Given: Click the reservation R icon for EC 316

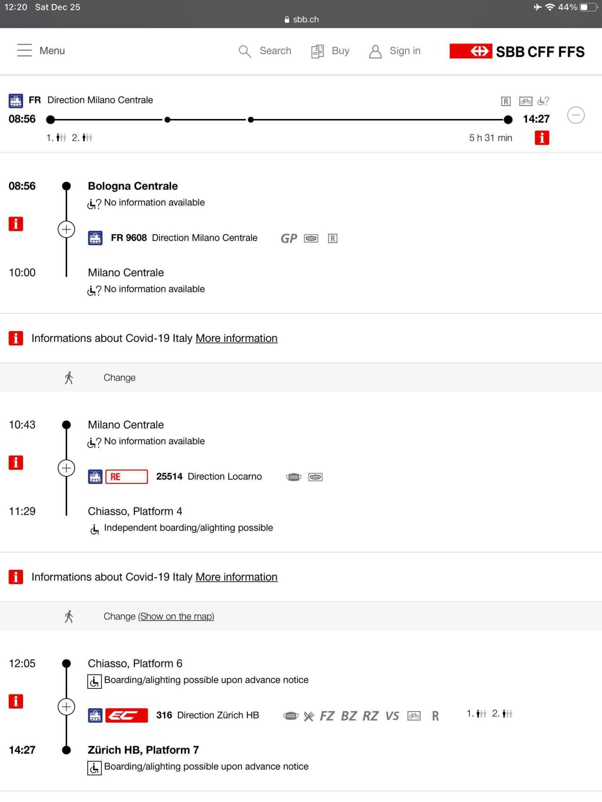Looking at the screenshot, I should pyautogui.click(x=435, y=716).
